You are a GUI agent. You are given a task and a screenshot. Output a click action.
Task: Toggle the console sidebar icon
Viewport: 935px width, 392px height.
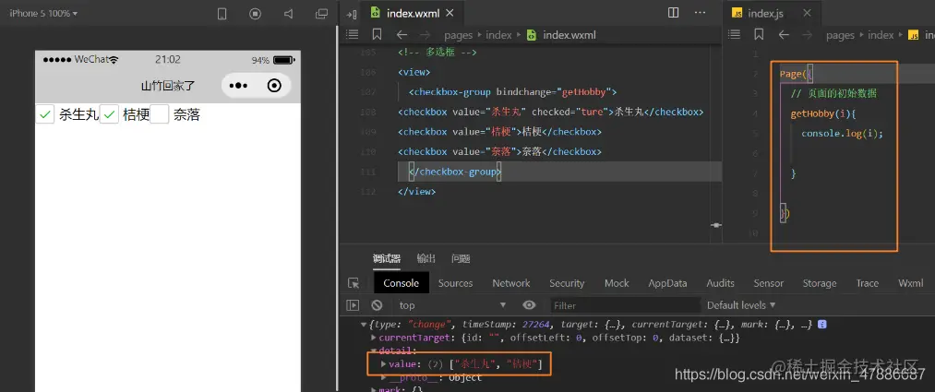tap(353, 305)
